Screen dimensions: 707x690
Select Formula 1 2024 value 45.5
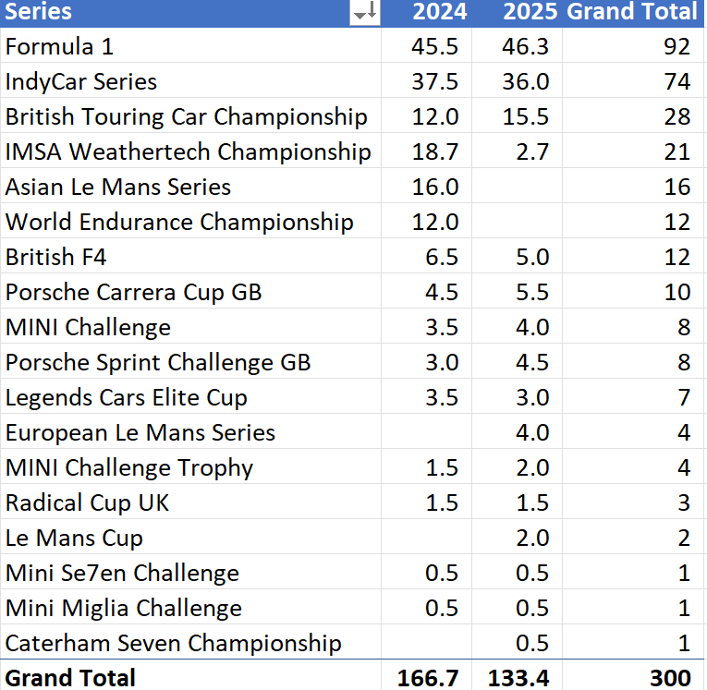(x=434, y=46)
